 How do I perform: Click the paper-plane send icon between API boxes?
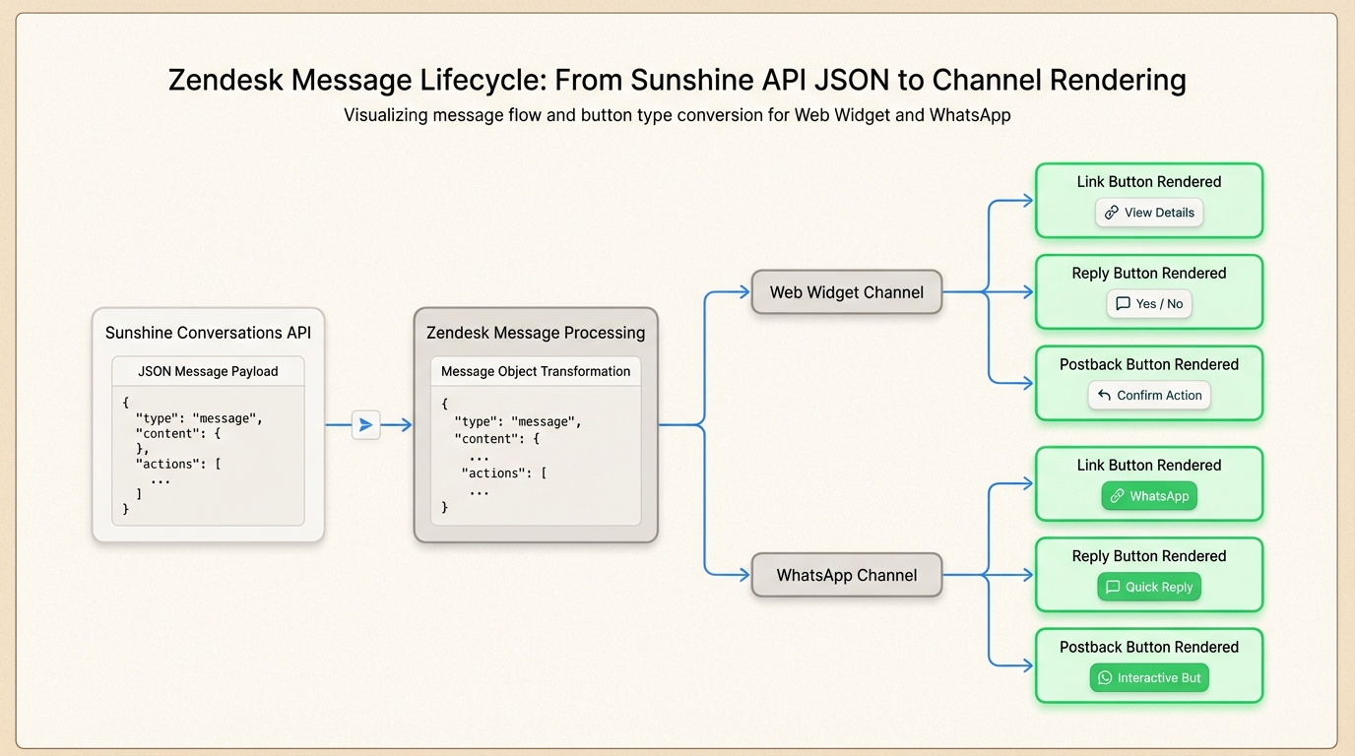(365, 425)
